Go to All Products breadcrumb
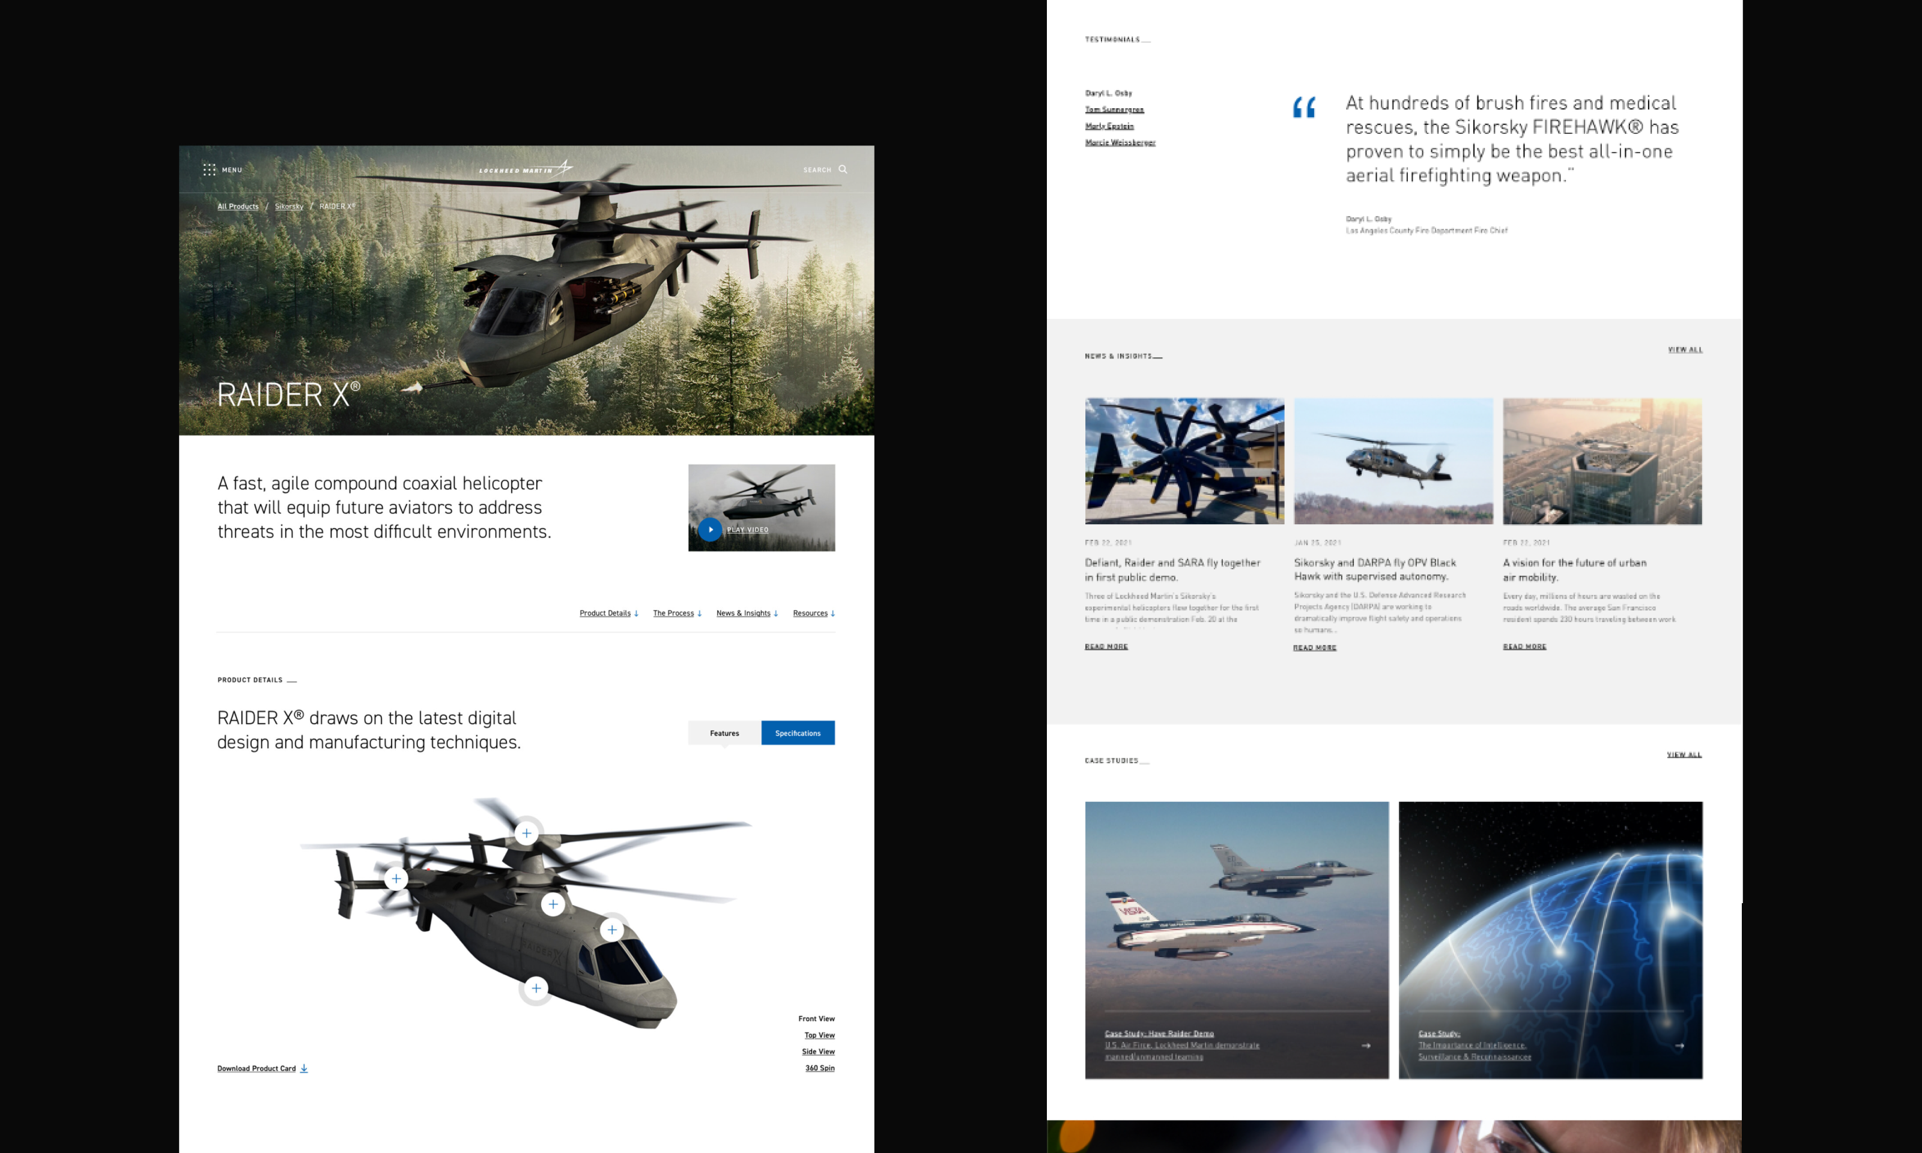The height and width of the screenshot is (1153, 1922). pyautogui.click(x=238, y=206)
